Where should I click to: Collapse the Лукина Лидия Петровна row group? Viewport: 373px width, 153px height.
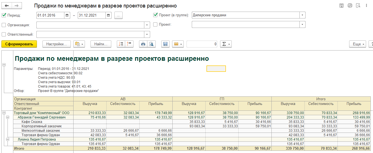(8, 139)
